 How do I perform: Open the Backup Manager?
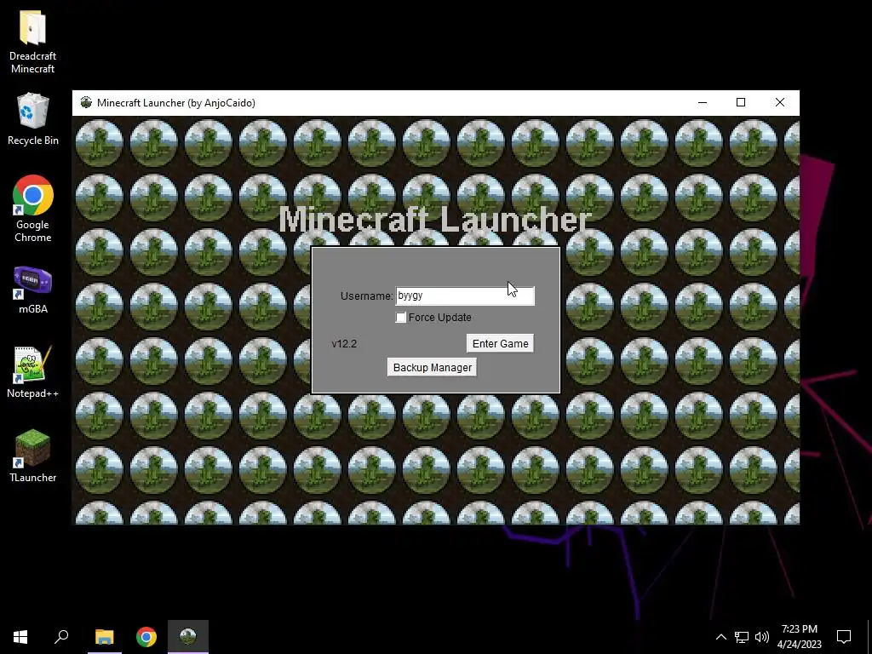tap(432, 368)
